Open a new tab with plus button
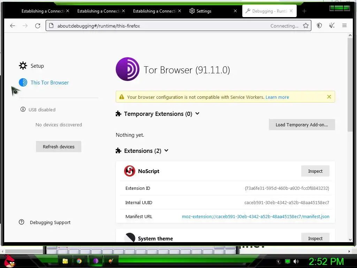Image resolution: width=357 pixels, height=268 pixels. (x=304, y=11)
